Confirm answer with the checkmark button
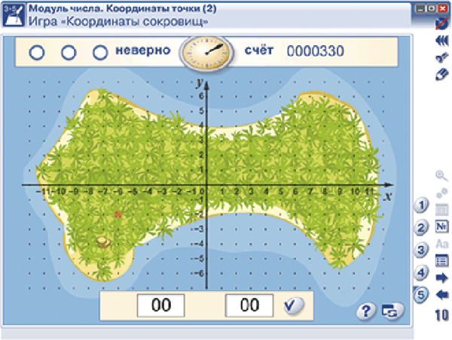Viewport: 452px width, 340px height. [x=293, y=305]
